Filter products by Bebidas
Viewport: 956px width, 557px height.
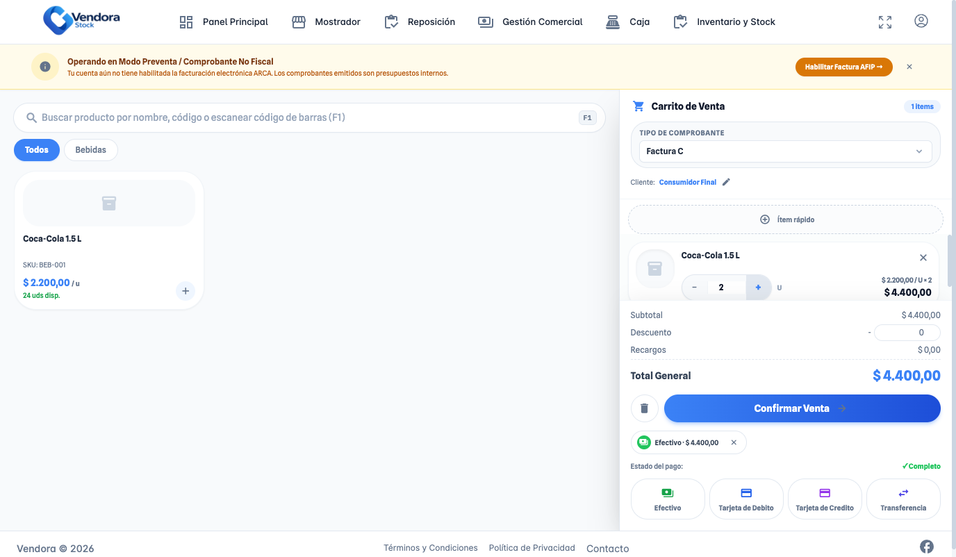coord(91,150)
